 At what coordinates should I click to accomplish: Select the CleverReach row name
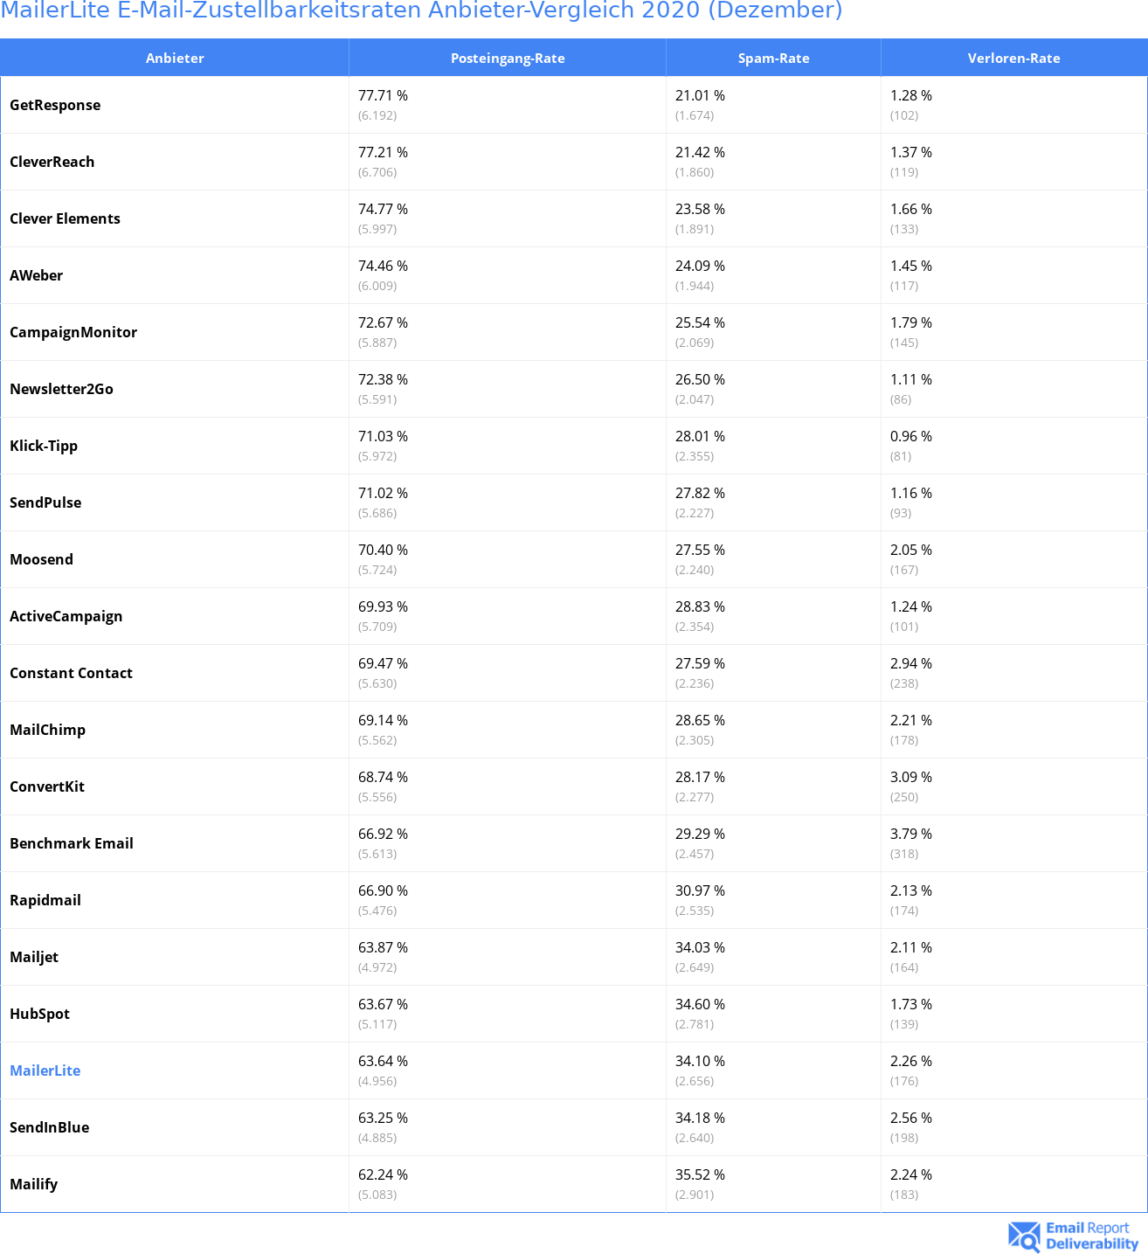(52, 162)
